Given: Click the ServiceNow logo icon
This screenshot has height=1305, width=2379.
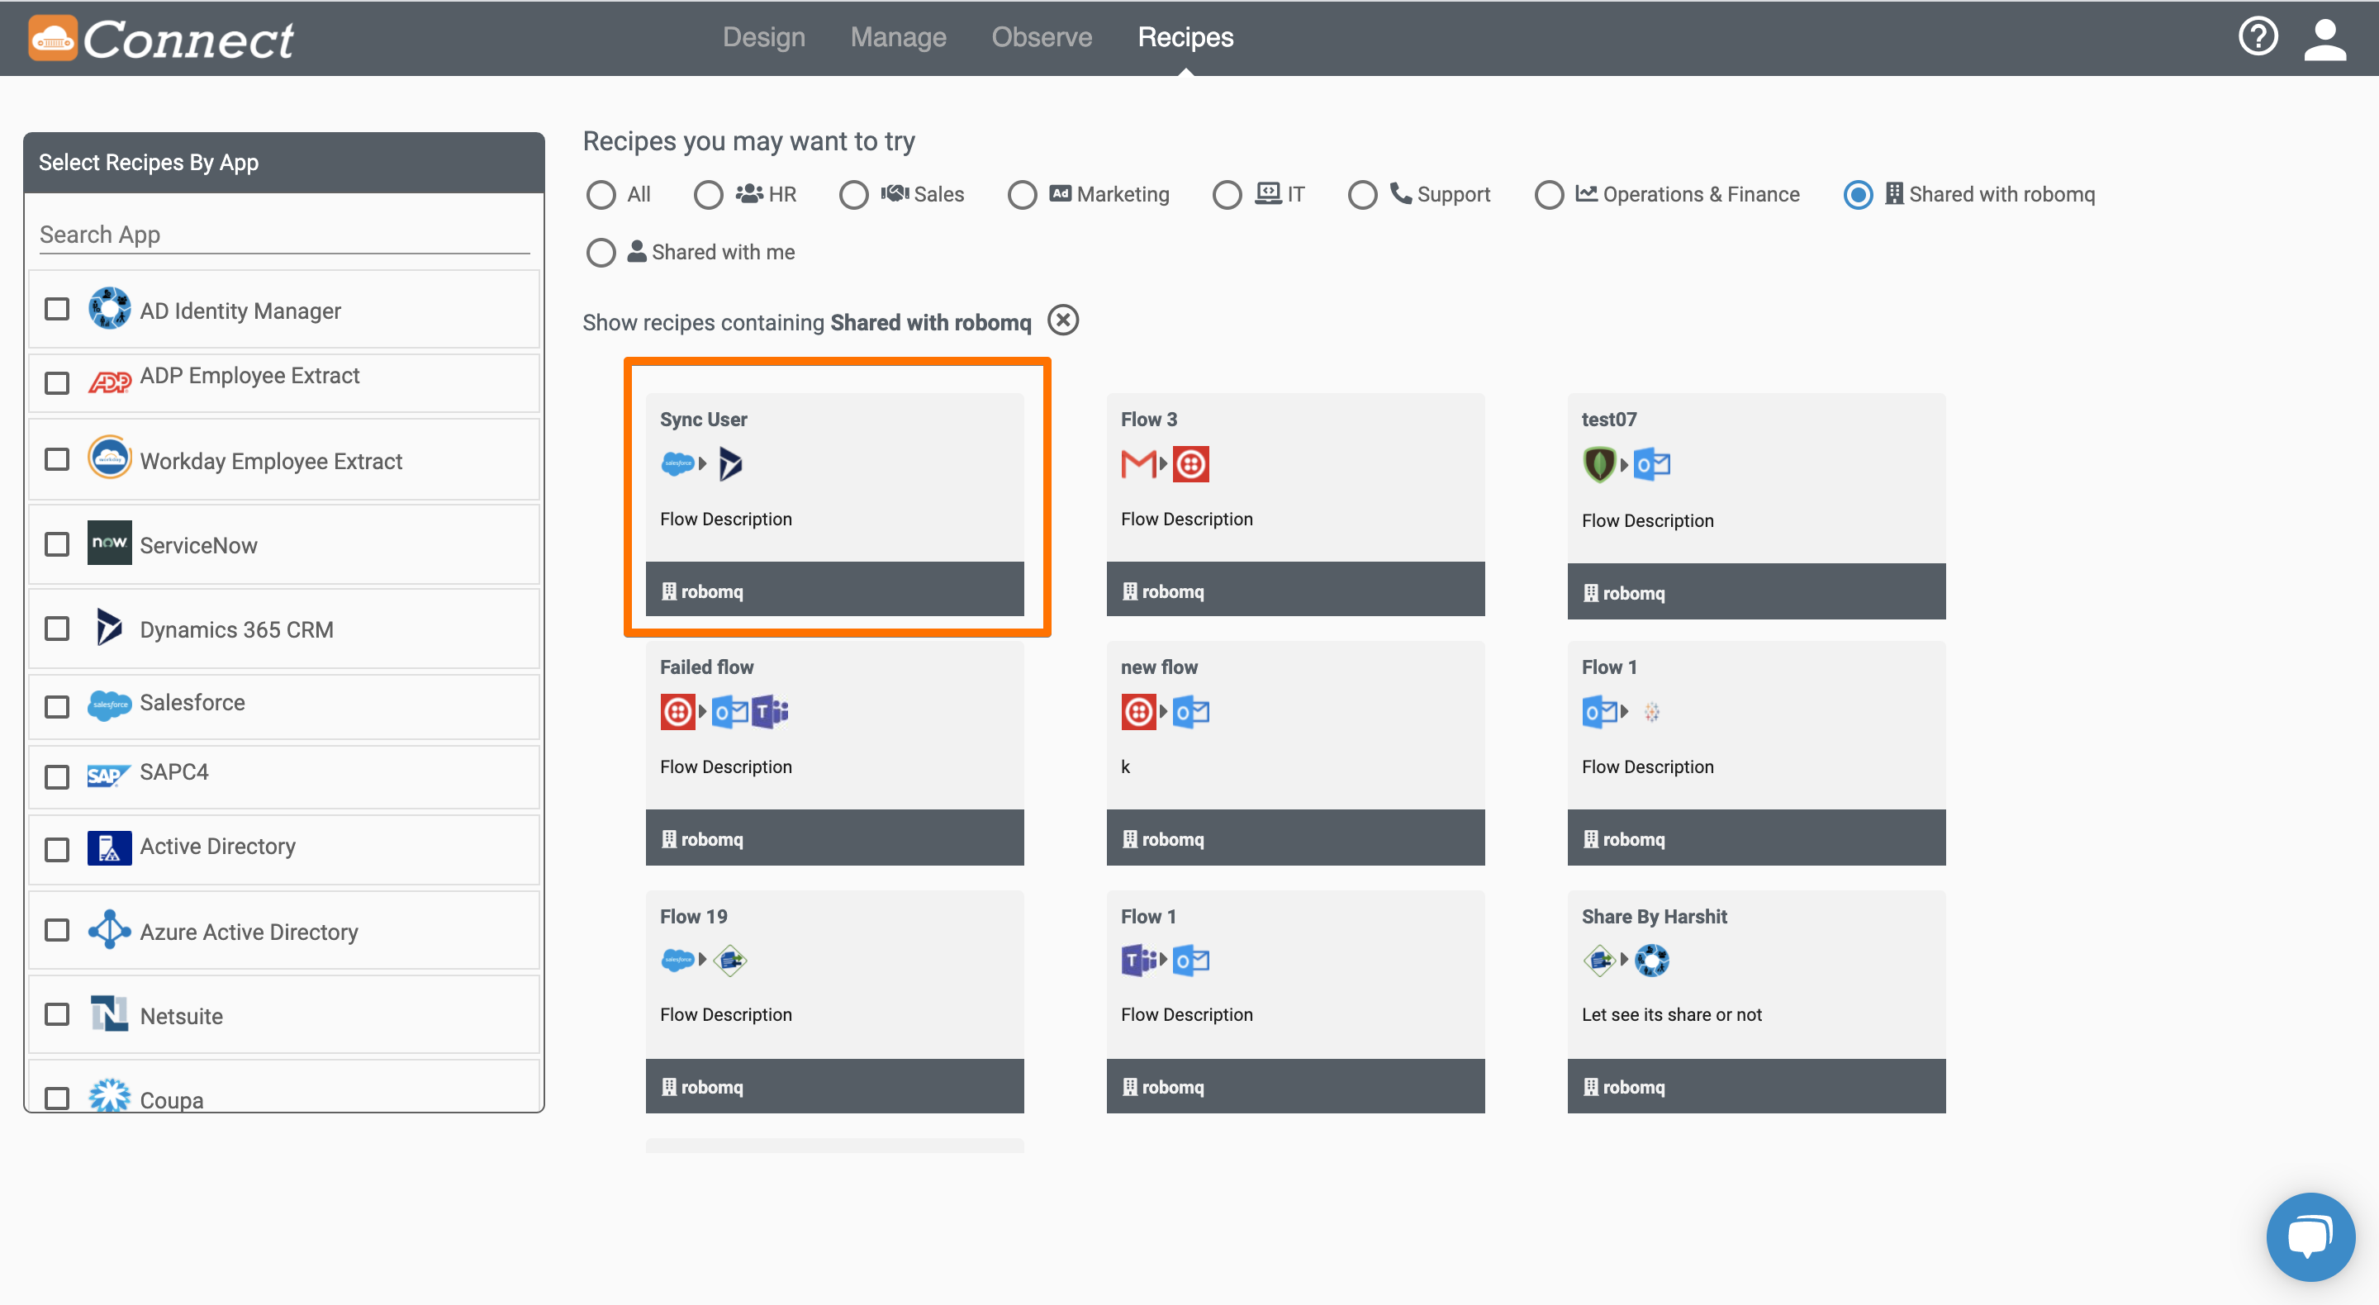Looking at the screenshot, I should tap(109, 543).
